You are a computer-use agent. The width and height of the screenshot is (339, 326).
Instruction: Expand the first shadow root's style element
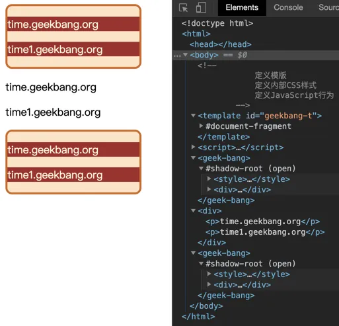click(x=209, y=179)
